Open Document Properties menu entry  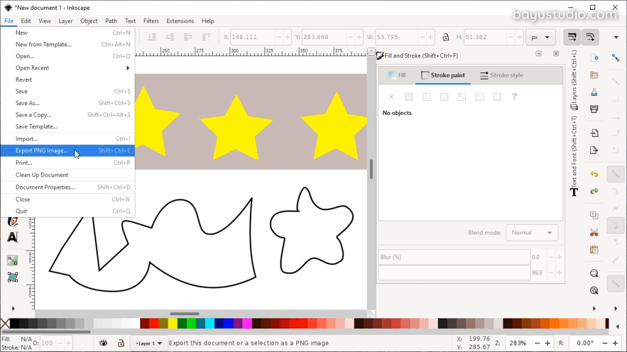[45, 187]
